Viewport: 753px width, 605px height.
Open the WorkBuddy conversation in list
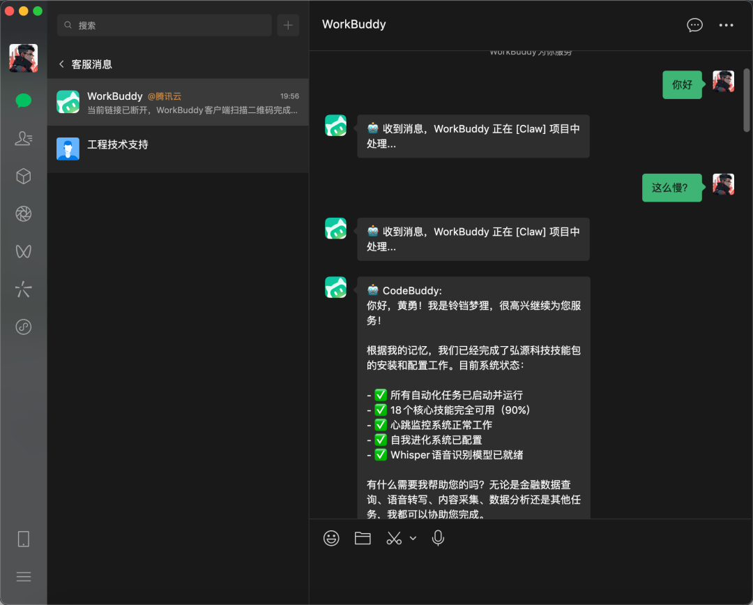(178, 103)
